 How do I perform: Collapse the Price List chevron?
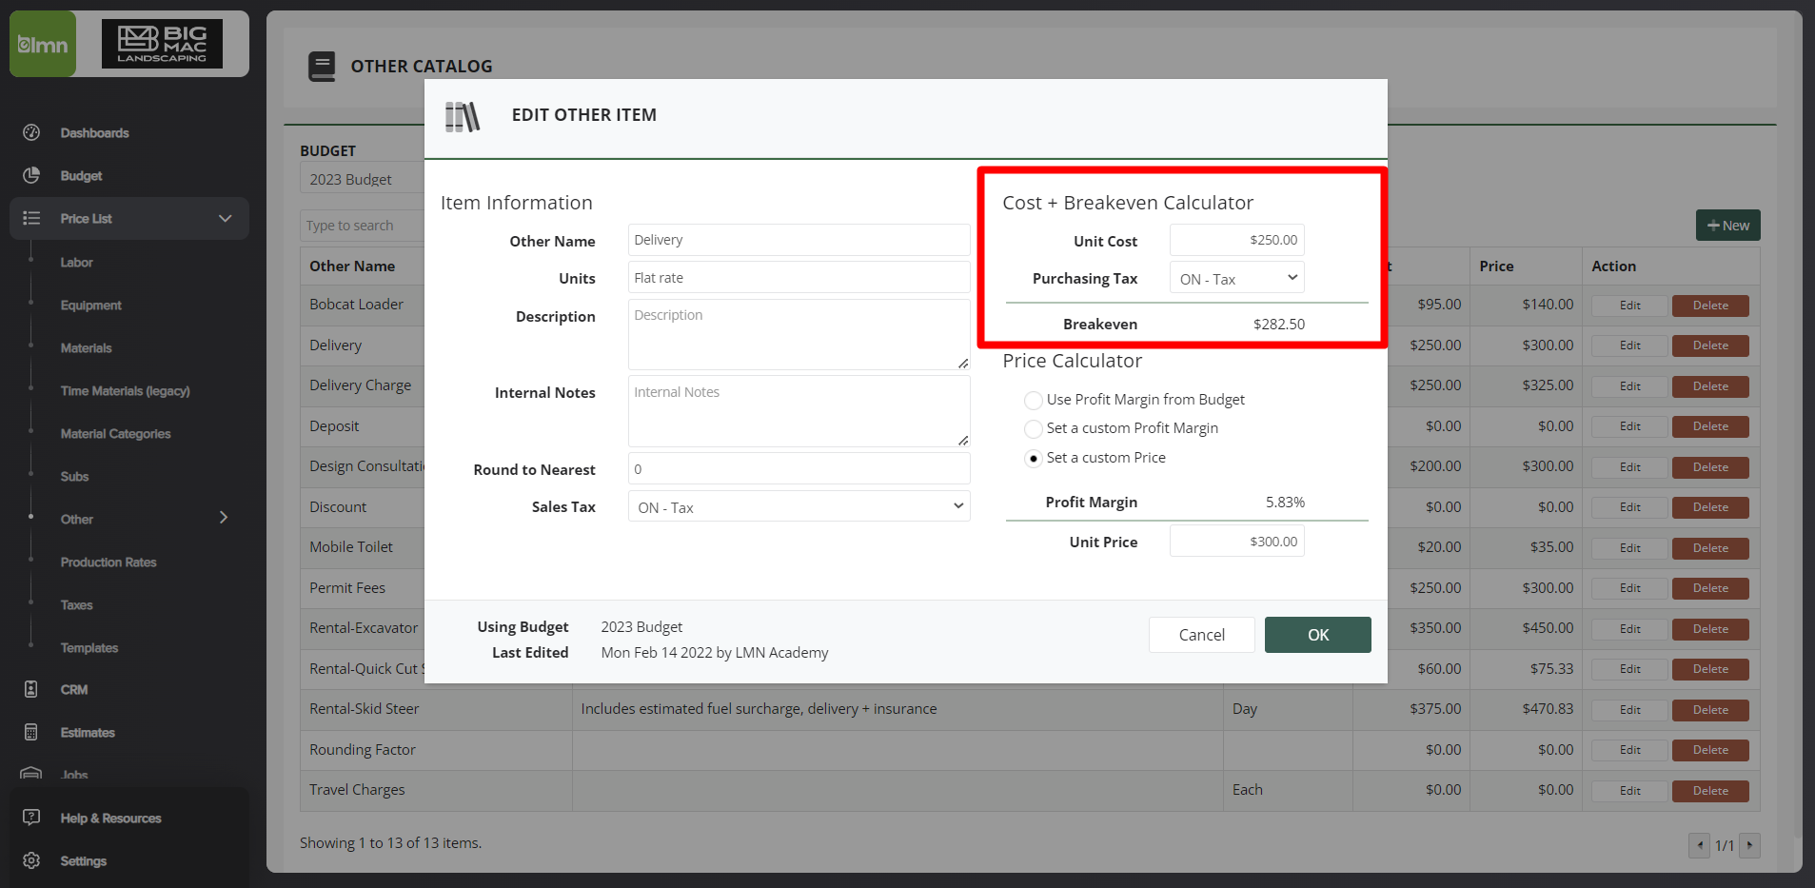pyautogui.click(x=226, y=218)
